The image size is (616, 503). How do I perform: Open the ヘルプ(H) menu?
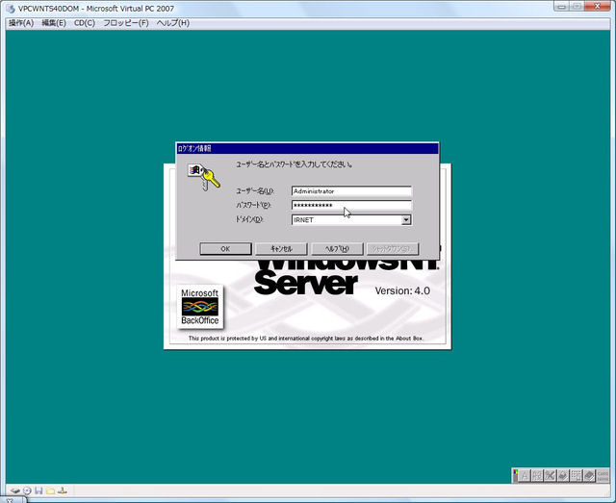click(x=173, y=23)
